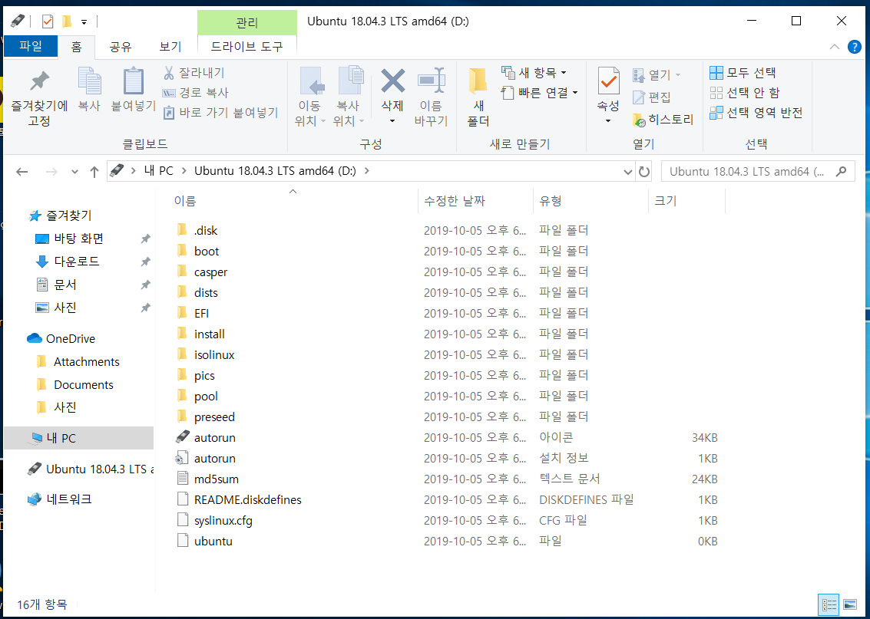Click the 붙여넣기 paste icon
This screenshot has width=870, height=619.
coord(133,81)
